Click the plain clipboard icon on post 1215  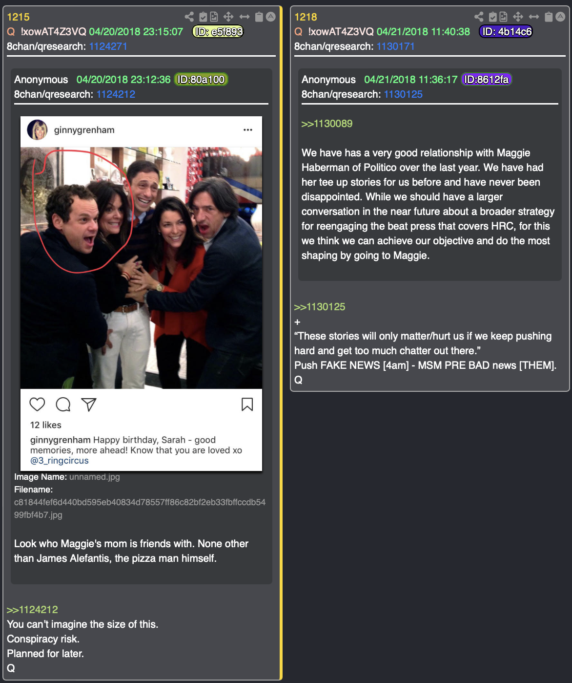(x=259, y=17)
